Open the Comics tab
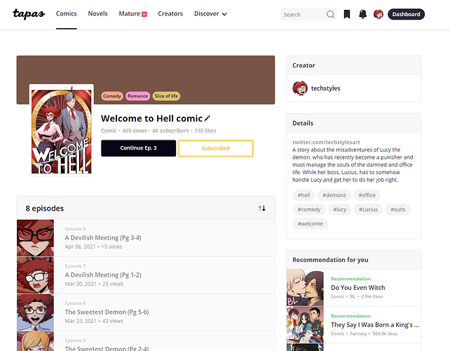The image size is (450, 351). click(67, 14)
